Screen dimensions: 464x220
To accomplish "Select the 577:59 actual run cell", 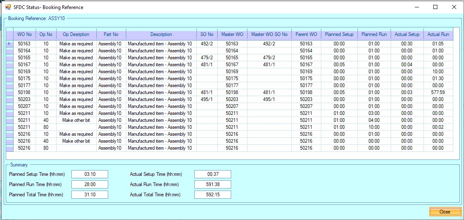I will pyautogui.click(x=438, y=92).
